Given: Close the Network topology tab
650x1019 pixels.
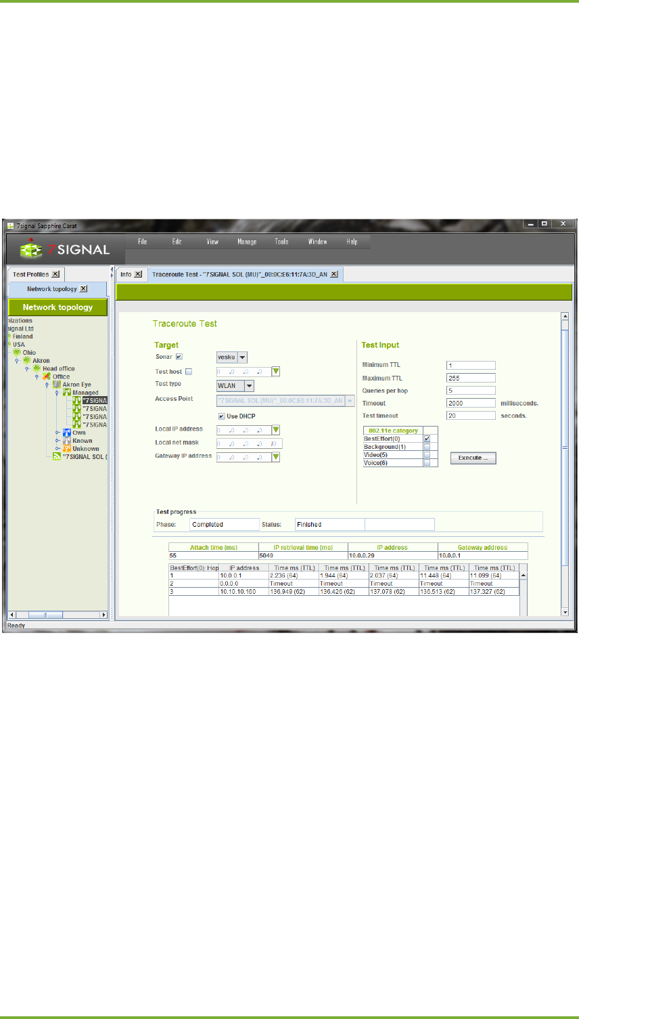Looking at the screenshot, I should pos(83,288).
